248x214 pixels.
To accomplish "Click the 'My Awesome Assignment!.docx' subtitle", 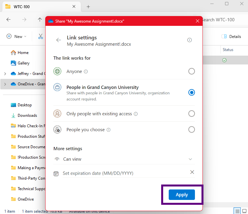I will (99, 44).
